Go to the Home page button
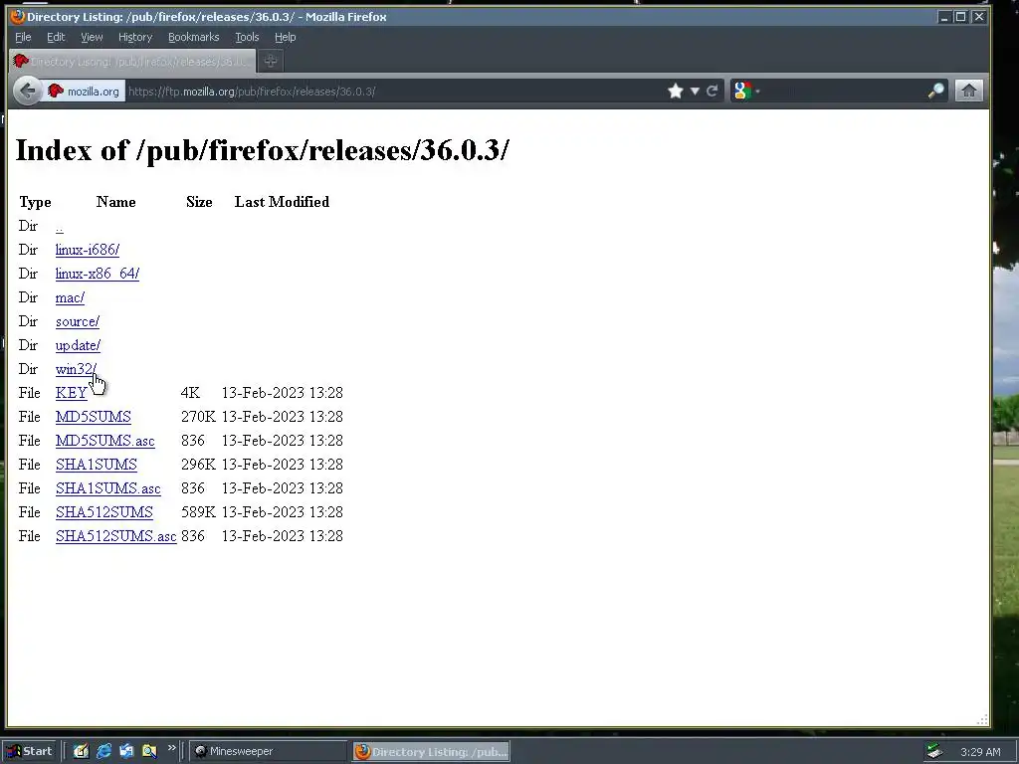This screenshot has width=1019, height=764. coord(968,91)
